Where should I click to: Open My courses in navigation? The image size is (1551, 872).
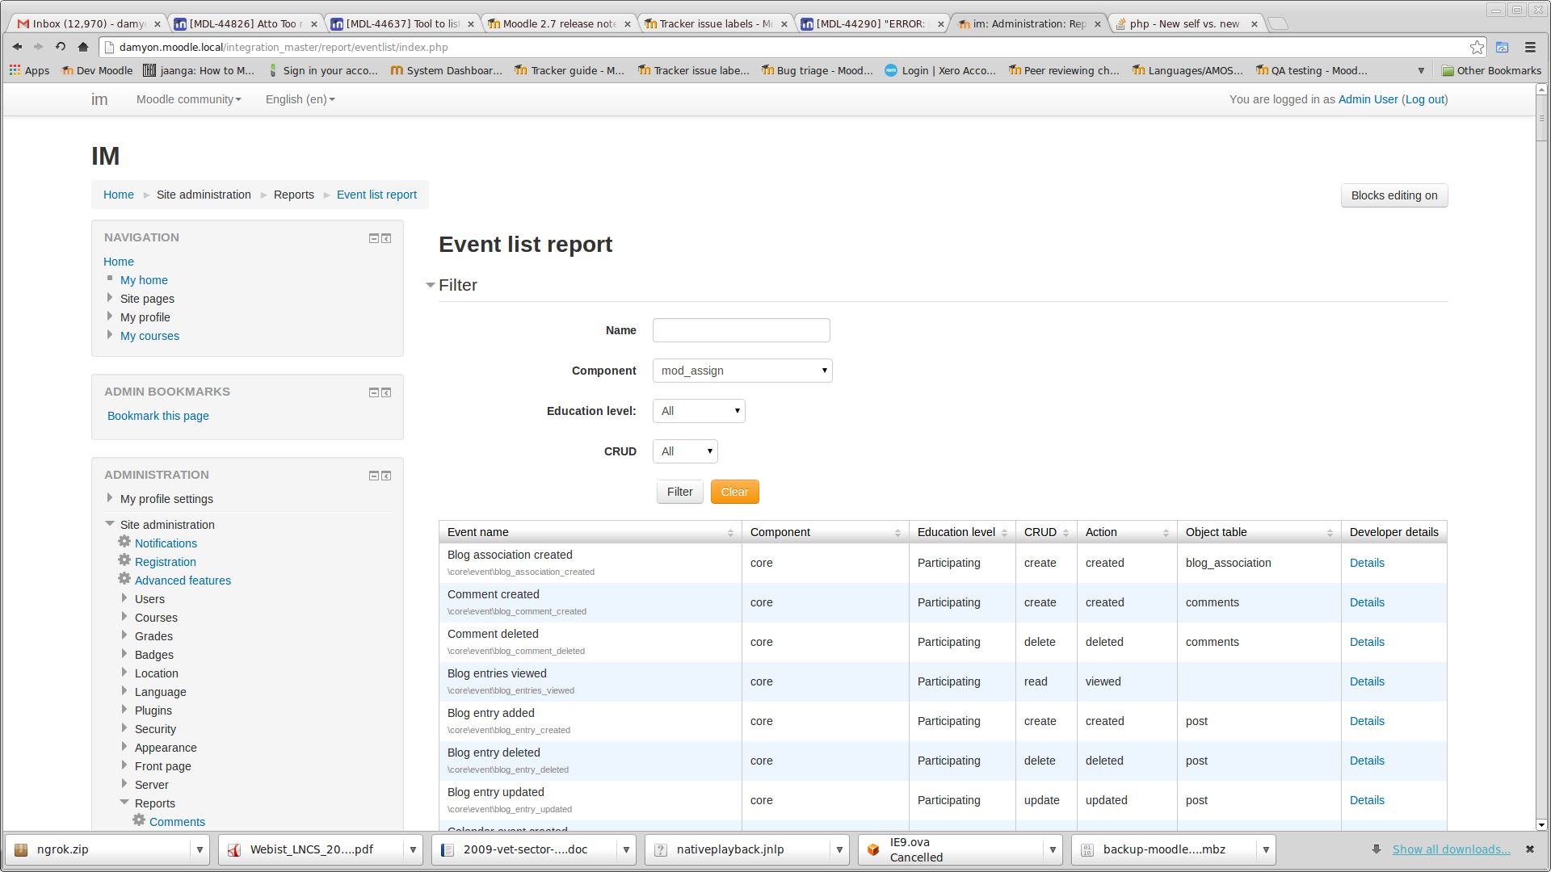tap(149, 336)
